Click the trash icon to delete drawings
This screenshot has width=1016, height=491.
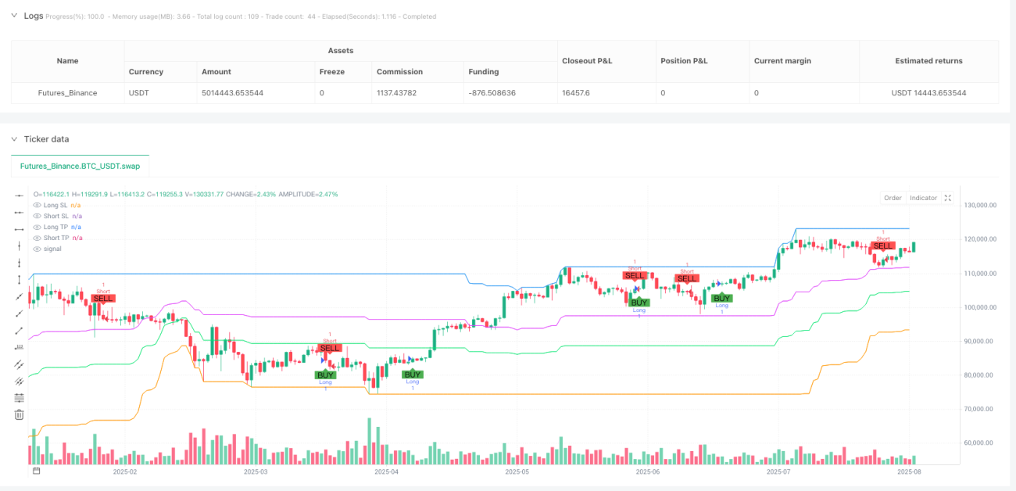coord(20,414)
